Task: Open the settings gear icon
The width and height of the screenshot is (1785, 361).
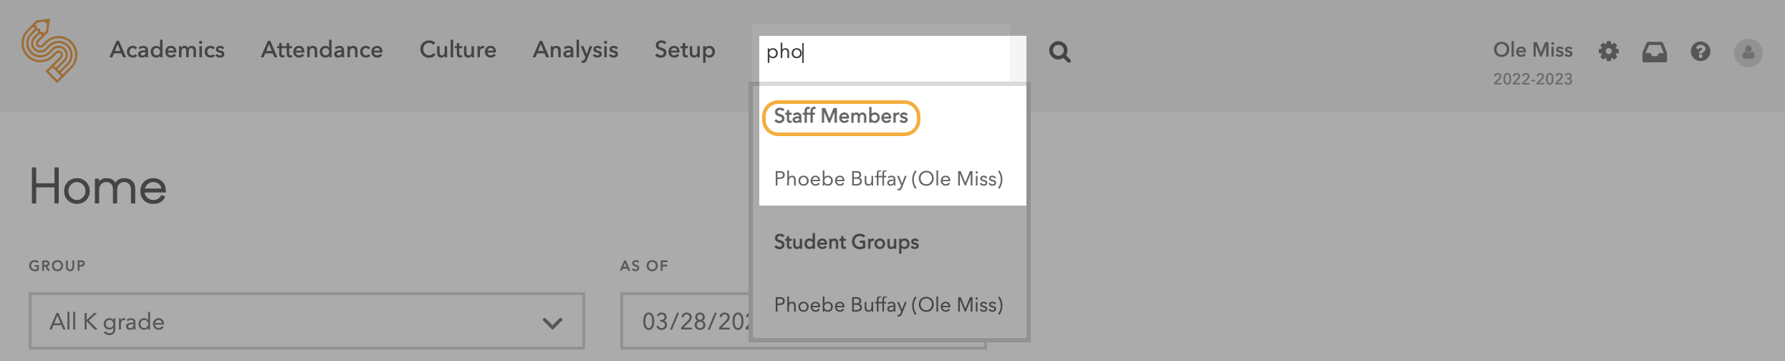Action: (1608, 52)
